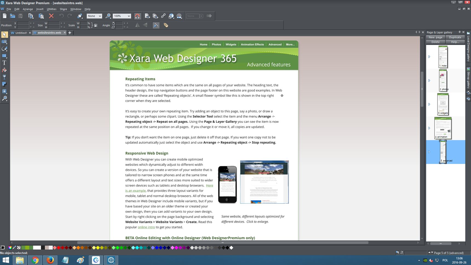Select the Zoom tool magnifier

(x=4, y=99)
